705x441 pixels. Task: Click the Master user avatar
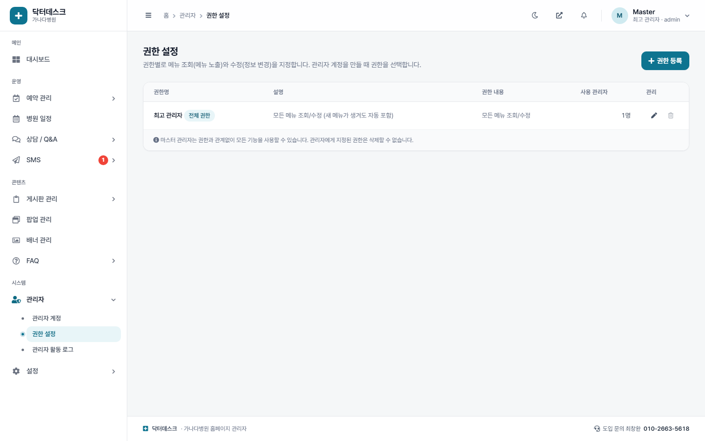point(619,16)
